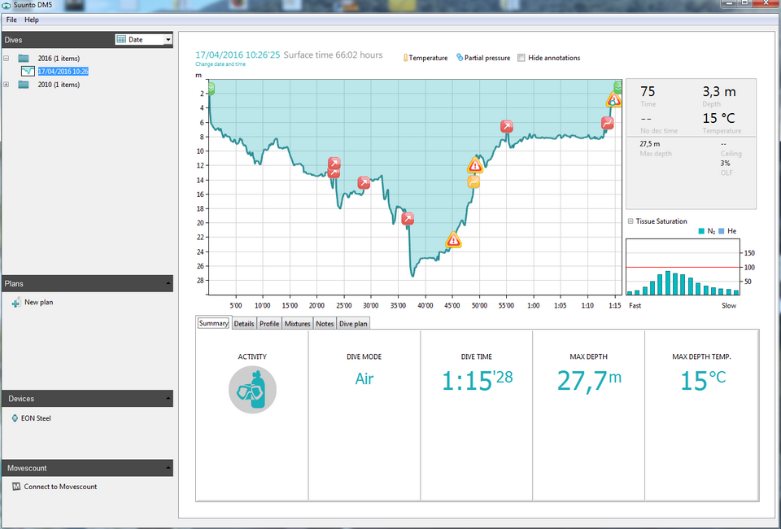Check the Hide annotations checkbox

pos(521,58)
